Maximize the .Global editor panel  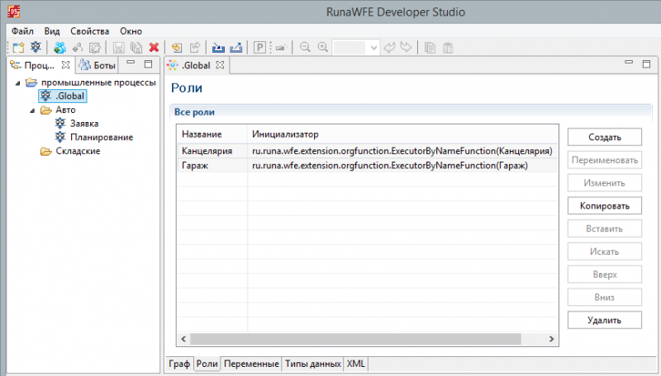coord(646,64)
